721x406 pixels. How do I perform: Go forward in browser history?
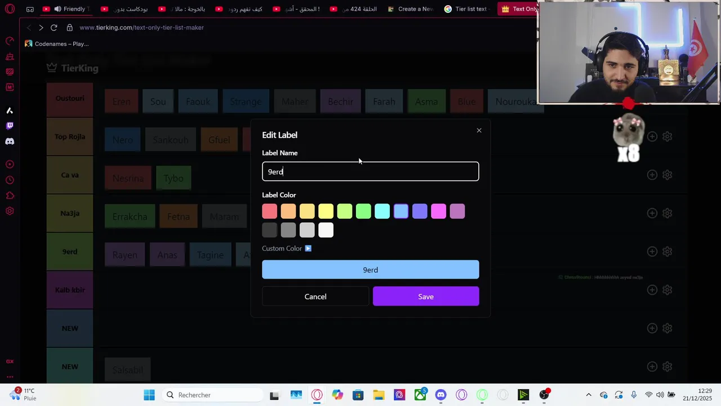[x=41, y=28]
